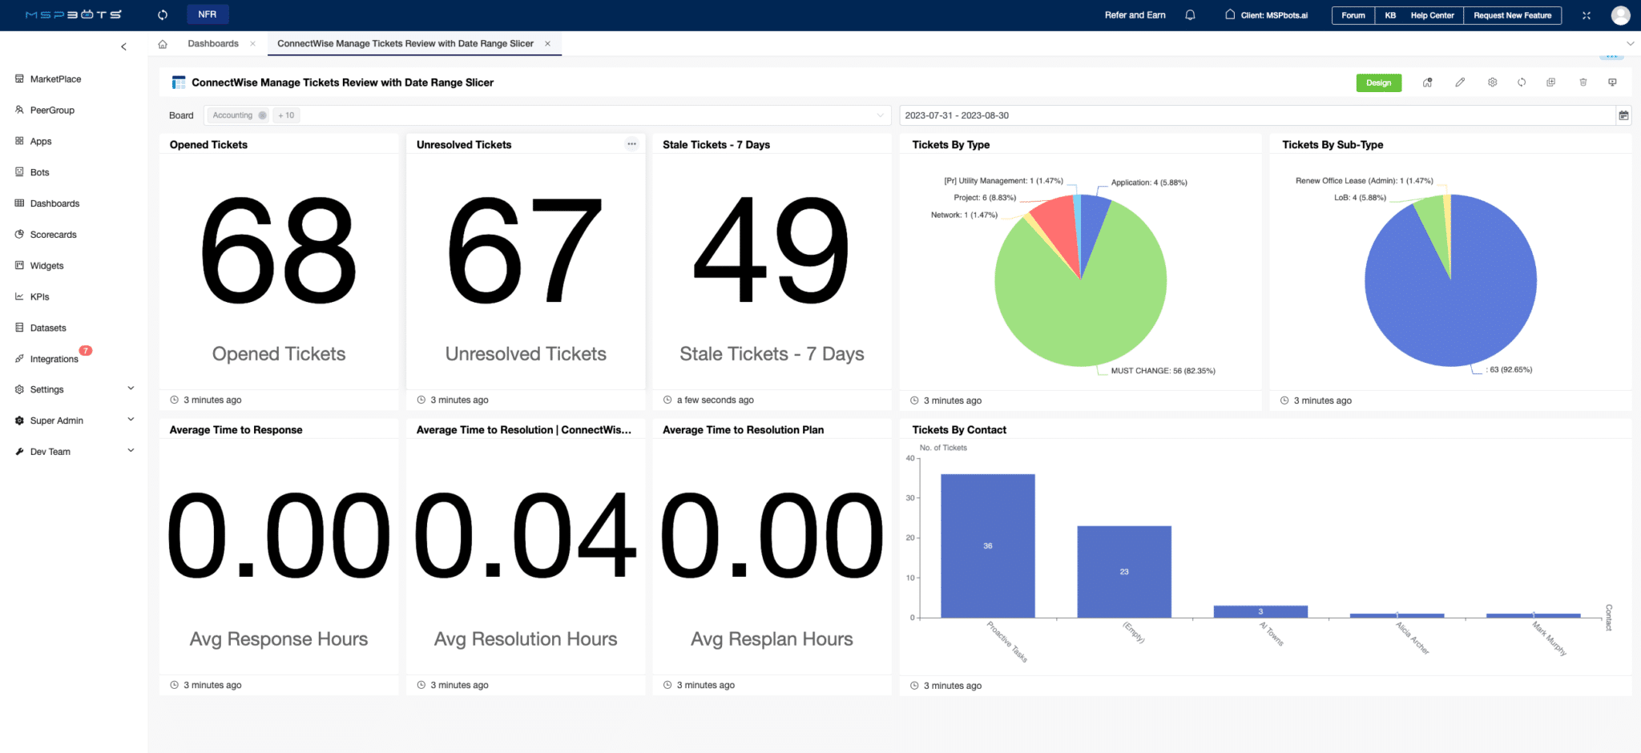Click the Design button
The height and width of the screenshot is (753, 1641).
click(1378, 83)
